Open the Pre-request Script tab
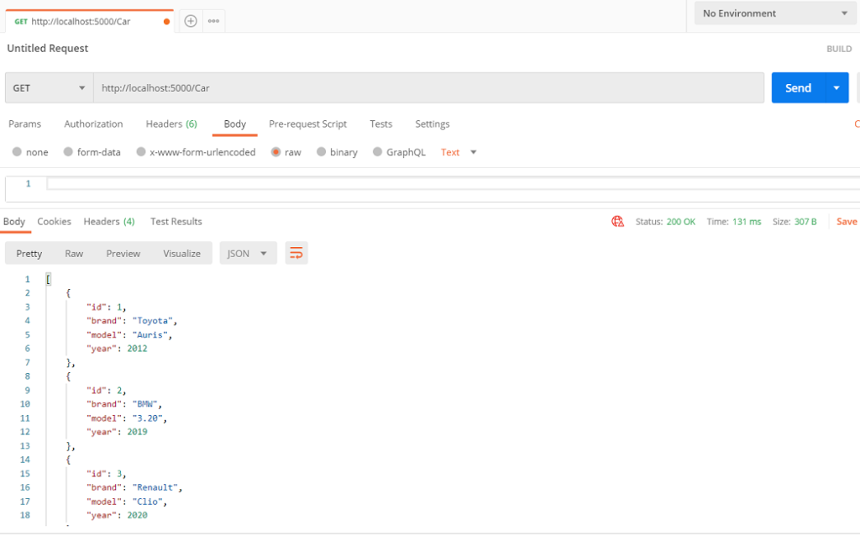860x536 pixels. tap(307, 124)
